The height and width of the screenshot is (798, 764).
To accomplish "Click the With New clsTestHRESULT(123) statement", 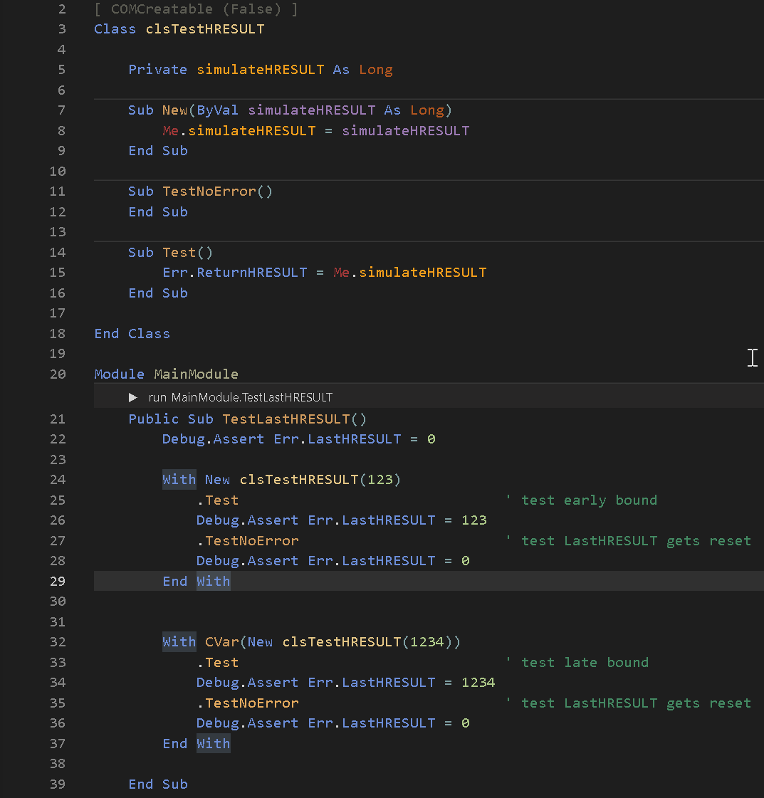I will click(281, 479).
